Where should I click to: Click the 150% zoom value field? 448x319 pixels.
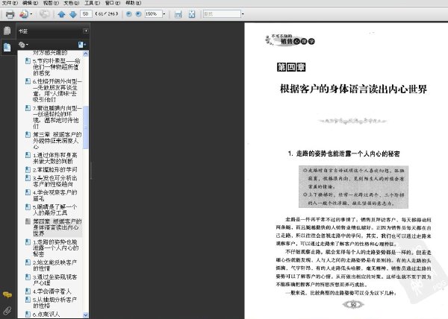(x=153, y=13)
